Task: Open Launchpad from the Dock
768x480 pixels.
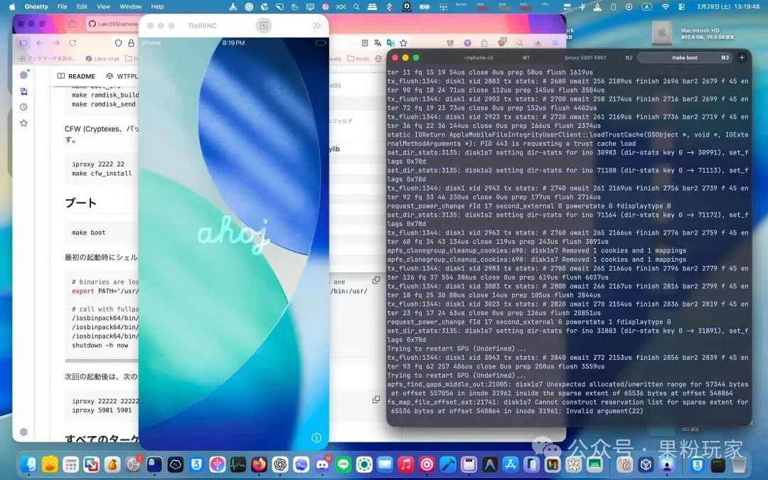Action: click(70, 464)
